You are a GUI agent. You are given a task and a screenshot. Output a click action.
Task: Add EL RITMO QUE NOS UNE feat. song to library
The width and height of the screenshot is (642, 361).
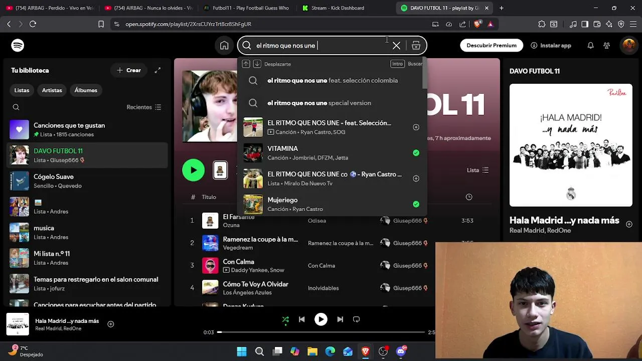tap(416, 127)
